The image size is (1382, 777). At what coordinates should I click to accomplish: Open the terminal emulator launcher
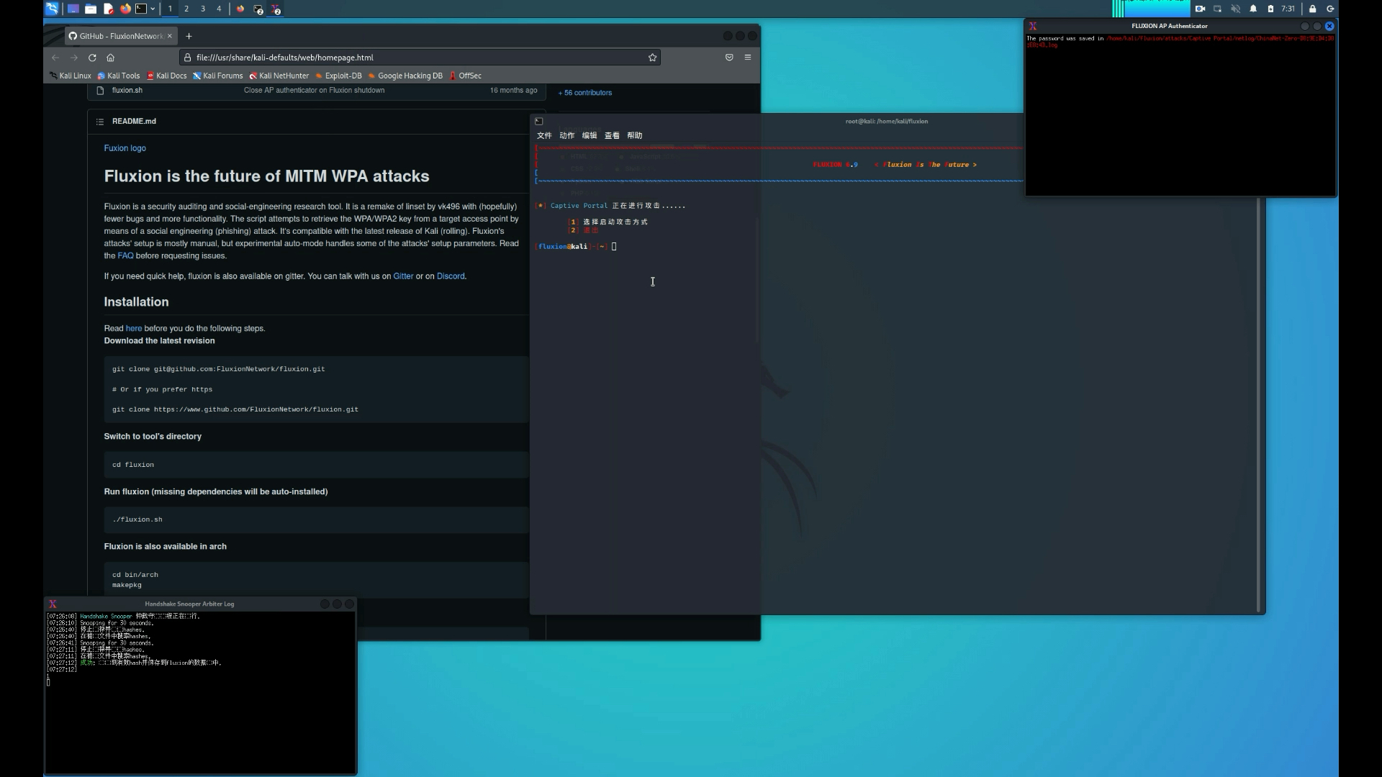(141, 9)
